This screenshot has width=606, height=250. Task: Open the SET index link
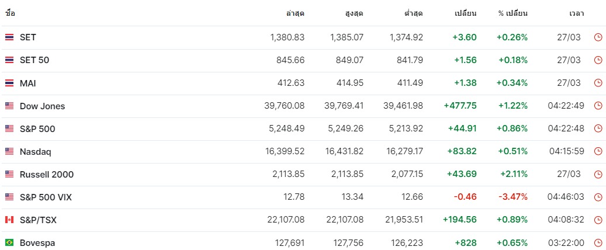click(28, 37)
